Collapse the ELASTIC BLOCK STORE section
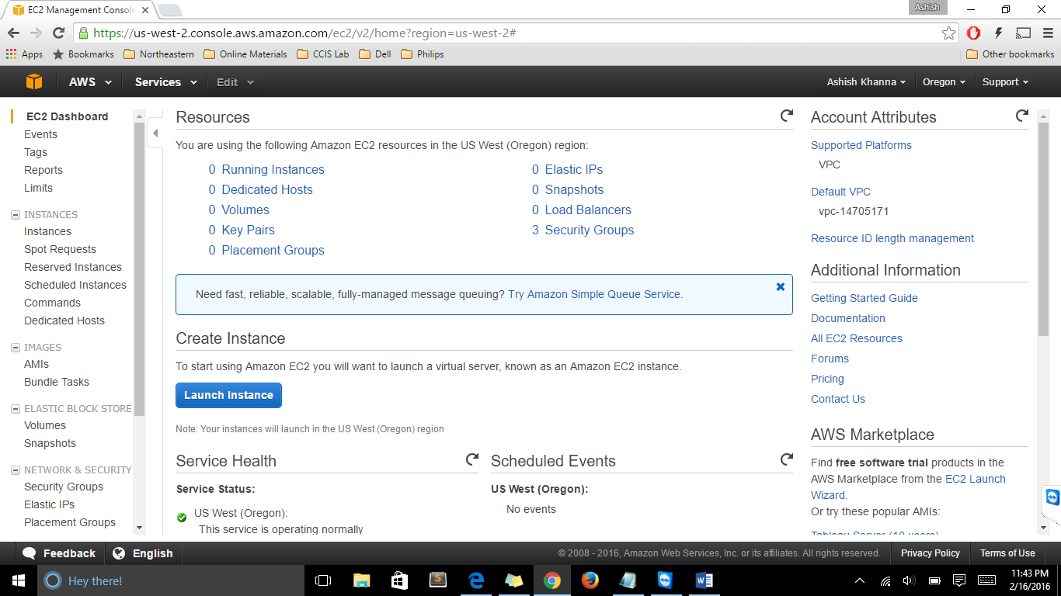This screenshot has height=596, width=1061. pyautogui.click(x=16, y=409)
